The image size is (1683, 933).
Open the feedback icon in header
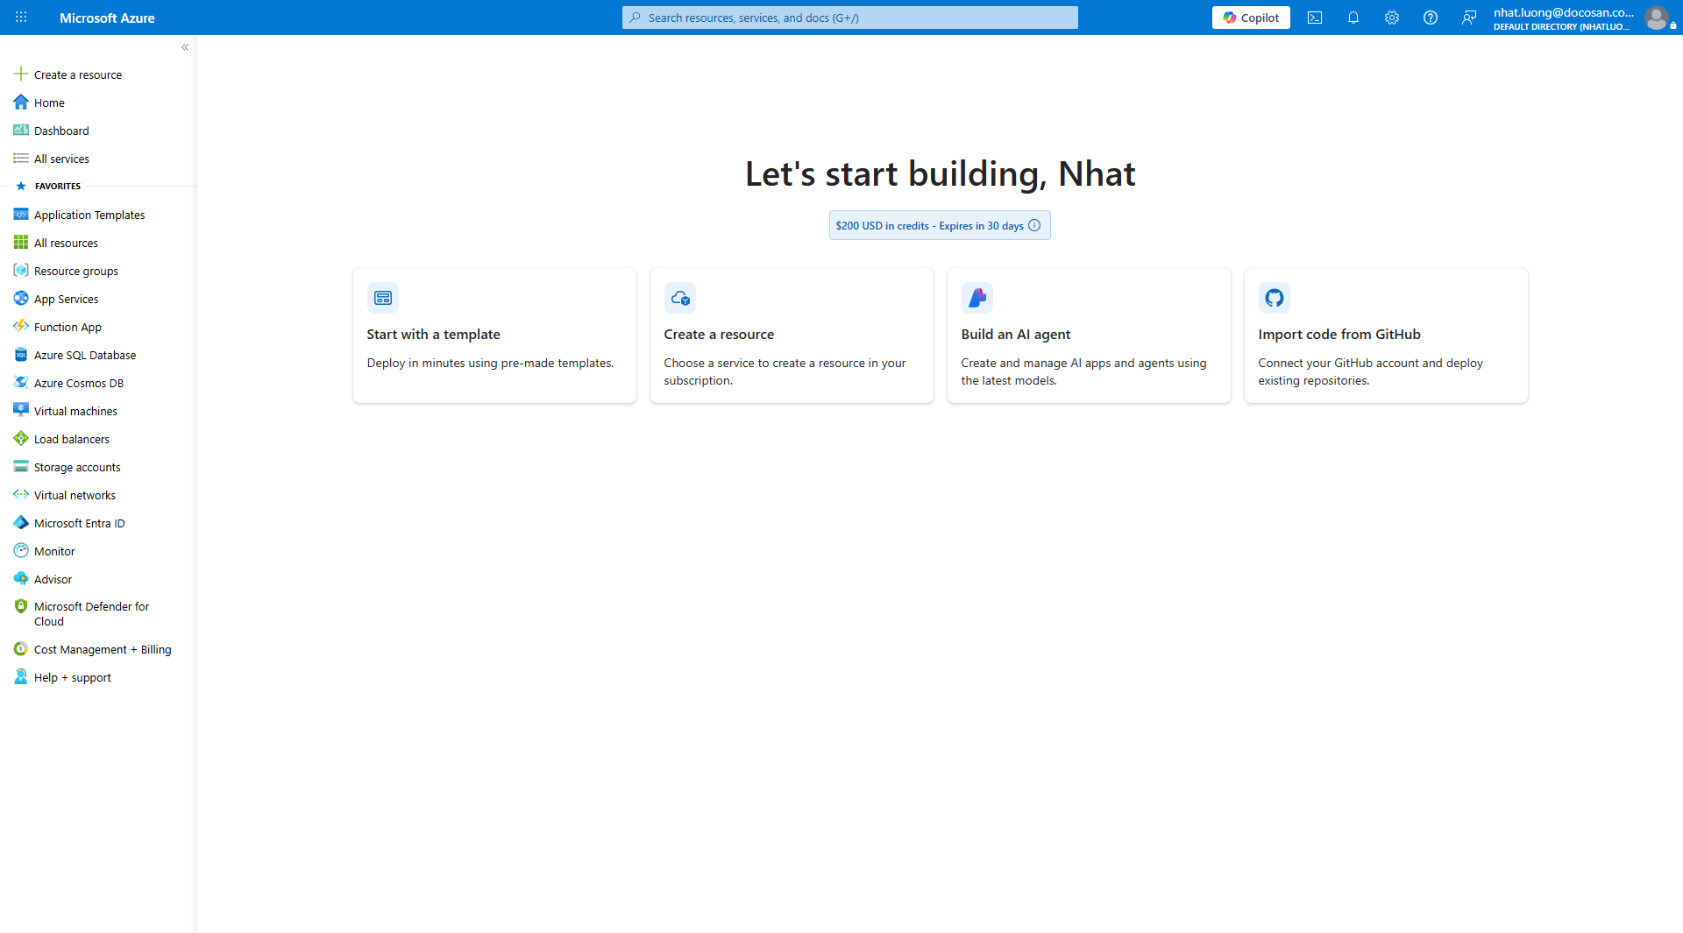[1469, 18]
